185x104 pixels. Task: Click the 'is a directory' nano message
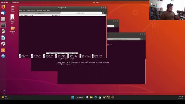pyautogui.click(x=62, y=53)
